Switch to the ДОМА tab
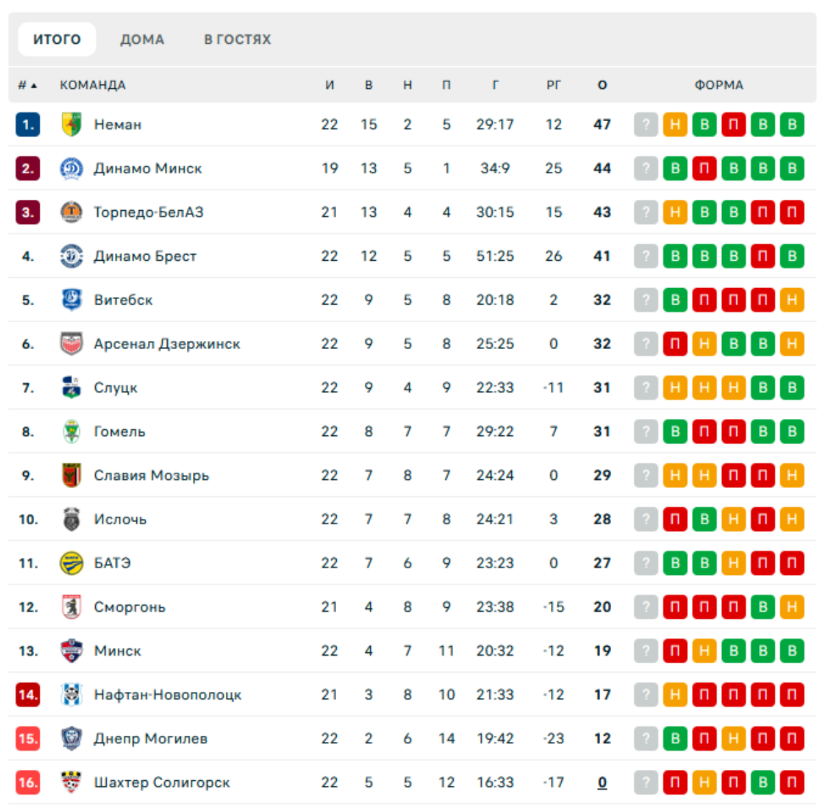824x809 pixels. click(142, 40)
